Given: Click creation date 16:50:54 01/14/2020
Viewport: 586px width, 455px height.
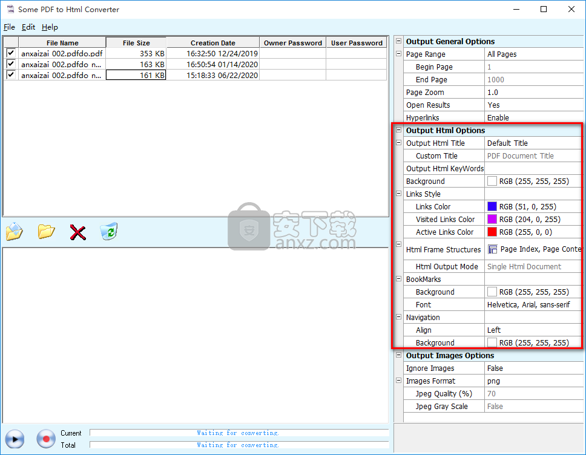Looking at the screenshot, I should pyautogui.click(x=212, y=64).
